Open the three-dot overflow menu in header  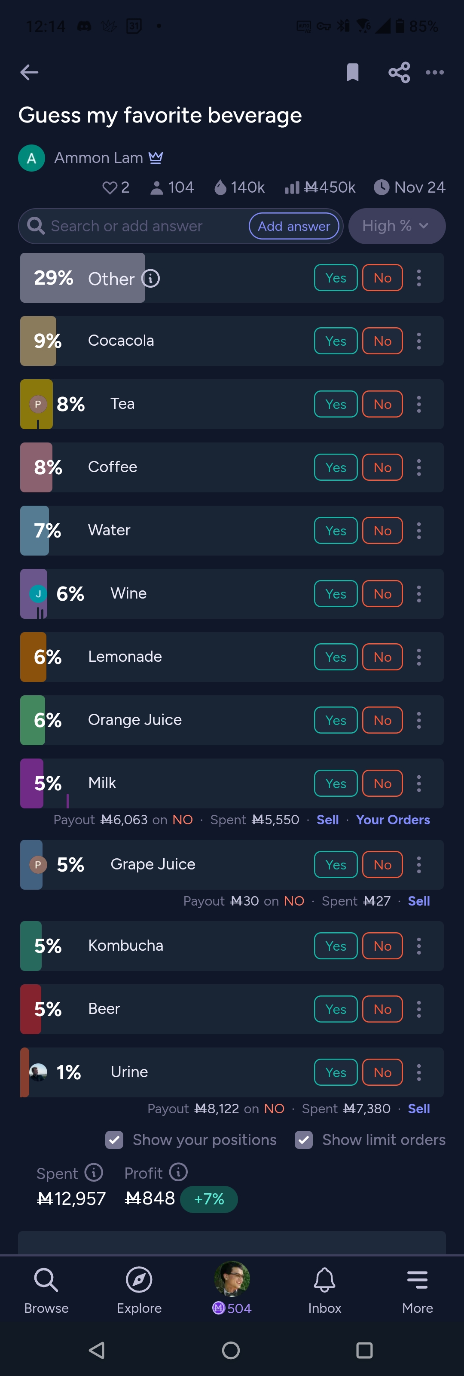435,72
